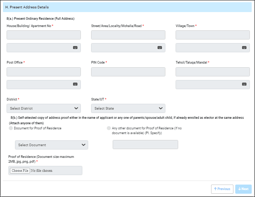The height and width of the screenshot is (197, 255).
Task: Click keyboard icon under Village/Town field
Action: tap(244, 48)
